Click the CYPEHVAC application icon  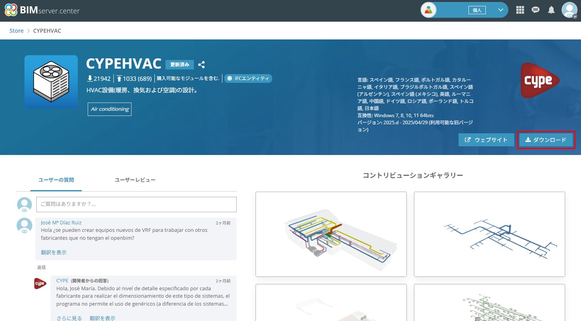coord(51,82)
